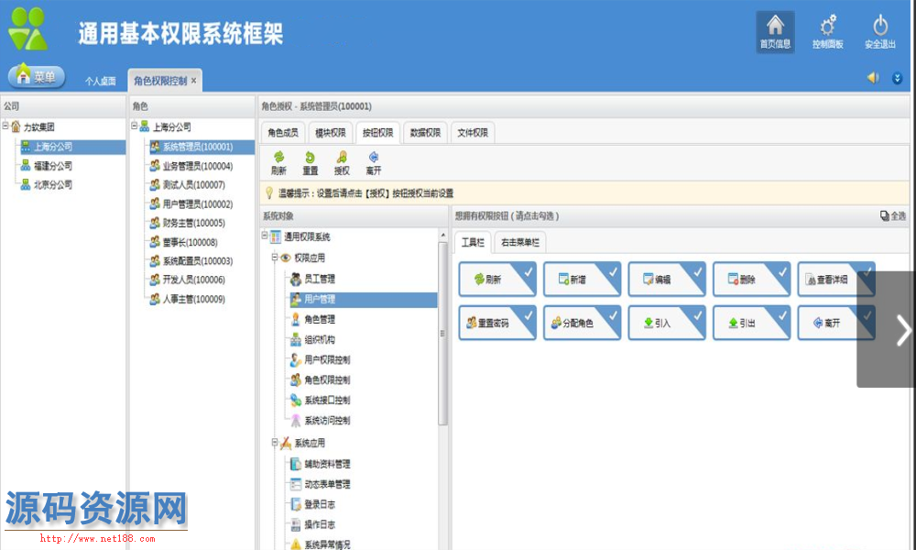Viewport: 916px width, 550px height.
Task: Click 登录日志 icon in tree
Action: (x=296, y=504)
